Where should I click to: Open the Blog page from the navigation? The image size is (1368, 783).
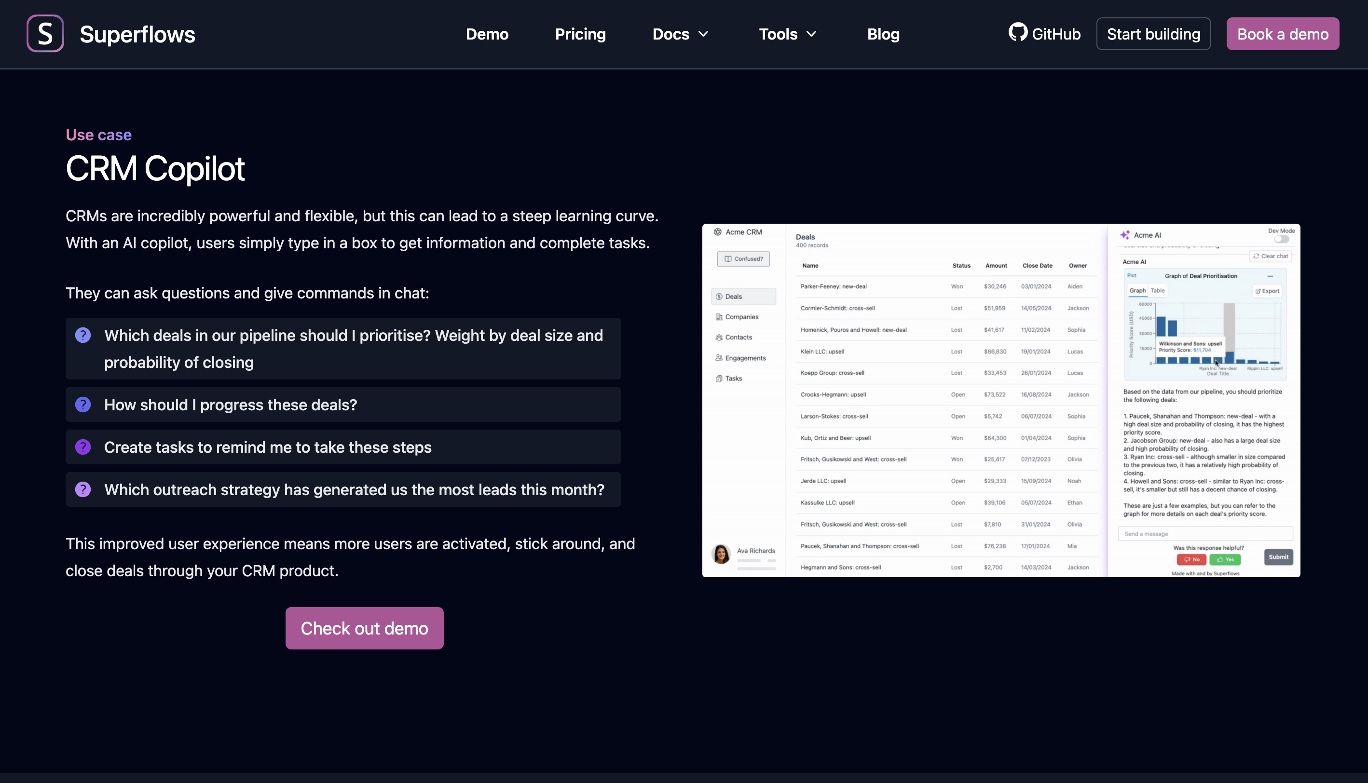883,34
